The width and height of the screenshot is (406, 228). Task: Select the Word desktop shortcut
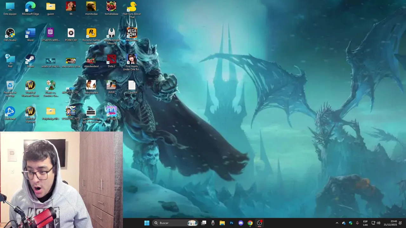tap(30, 35)
